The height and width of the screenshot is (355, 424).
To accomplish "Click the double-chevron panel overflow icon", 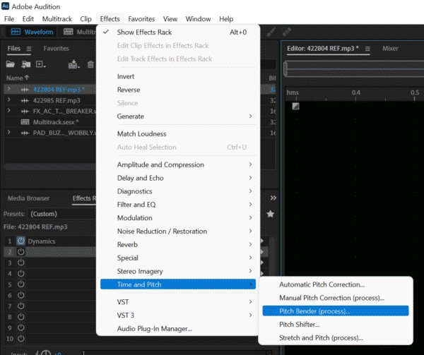I will click(273, 198).
